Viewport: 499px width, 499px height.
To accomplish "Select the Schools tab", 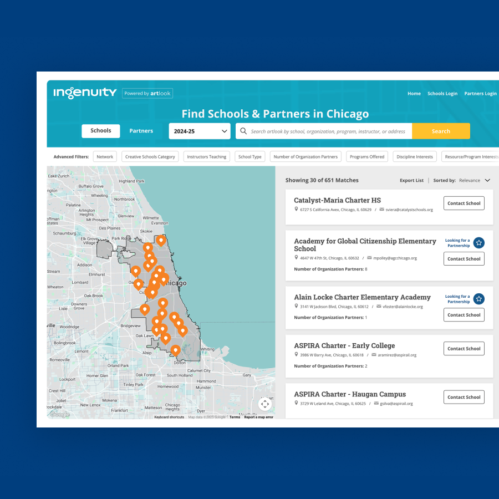I will 100,131.
